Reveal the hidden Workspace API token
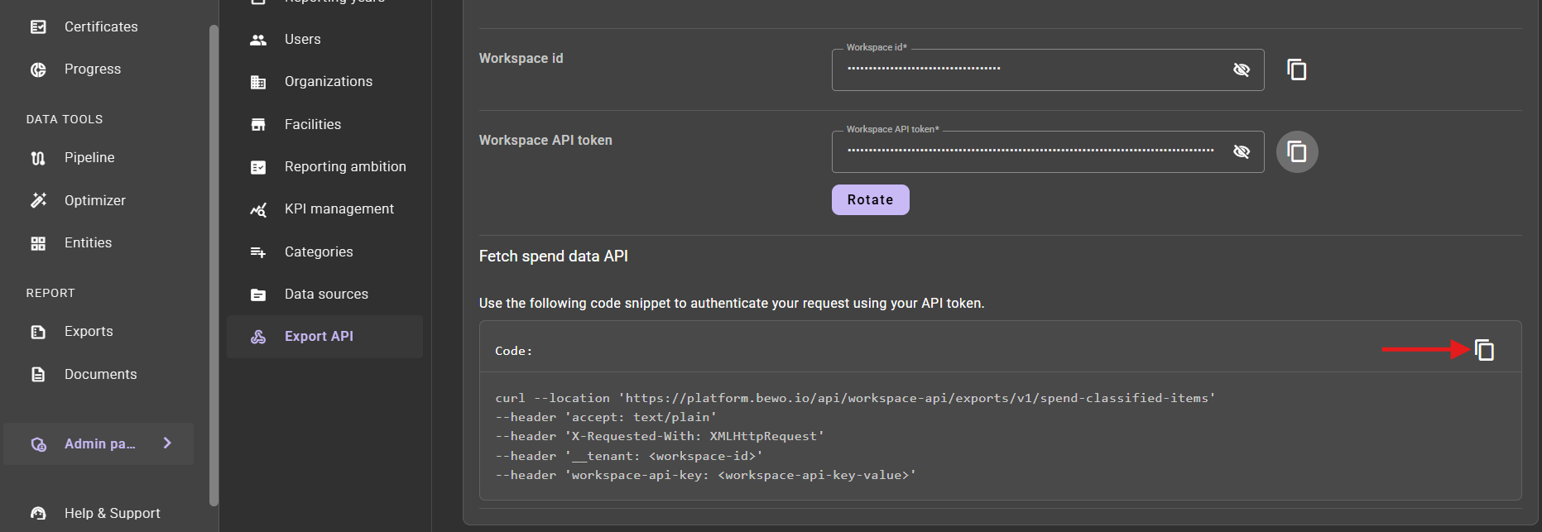The image size is (1542, 532). [x=1242, y=151]
